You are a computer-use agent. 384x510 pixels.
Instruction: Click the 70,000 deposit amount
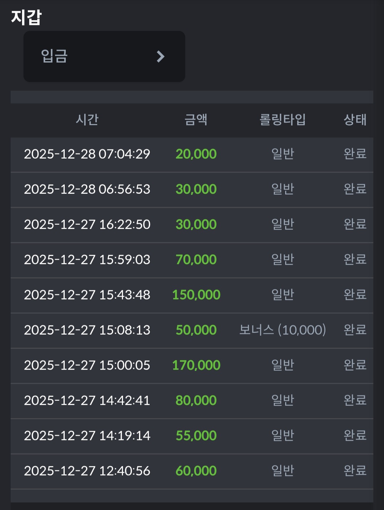[196, 260]
